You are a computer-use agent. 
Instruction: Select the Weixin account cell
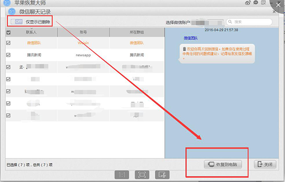pos(83,43)
